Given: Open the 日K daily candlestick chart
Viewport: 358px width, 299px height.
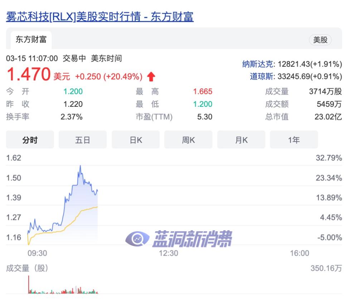Looking at the screenshot, I should click(135, 140).
